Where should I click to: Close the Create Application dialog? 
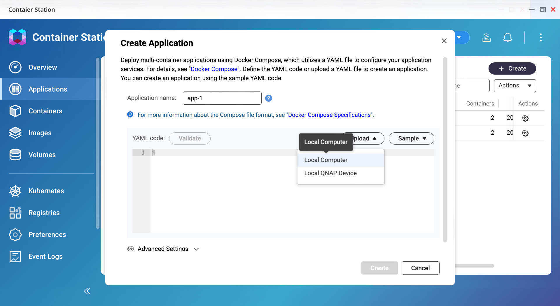pos(444,41)
